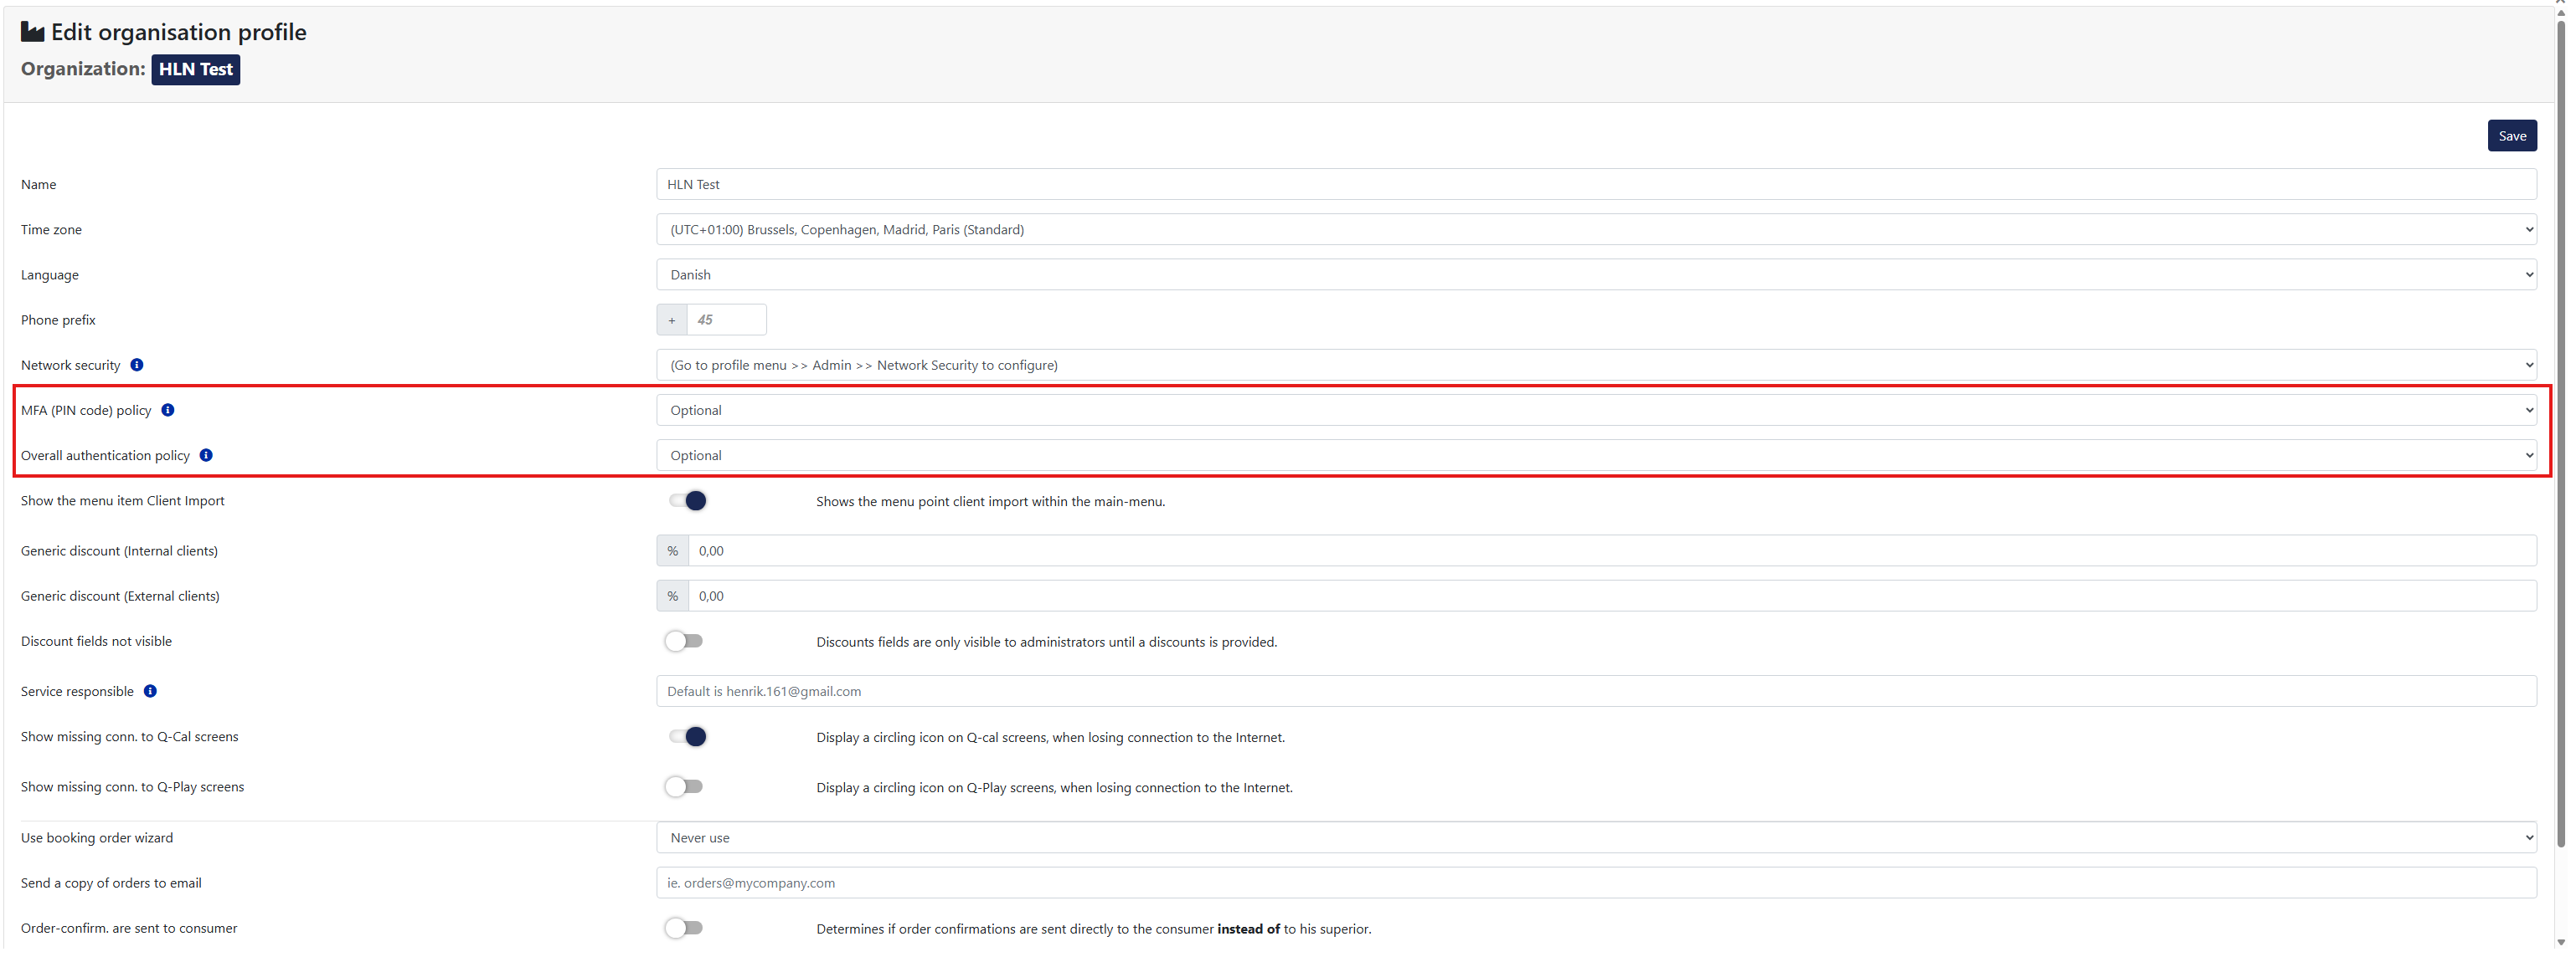Click the Overall authentication policy info icon
Image resolution: width=2576 pixels, height=957 pixels.
206,454
